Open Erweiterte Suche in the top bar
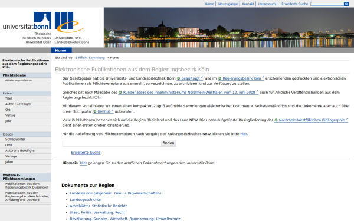The image size is (354, 221). coord(294,4)
